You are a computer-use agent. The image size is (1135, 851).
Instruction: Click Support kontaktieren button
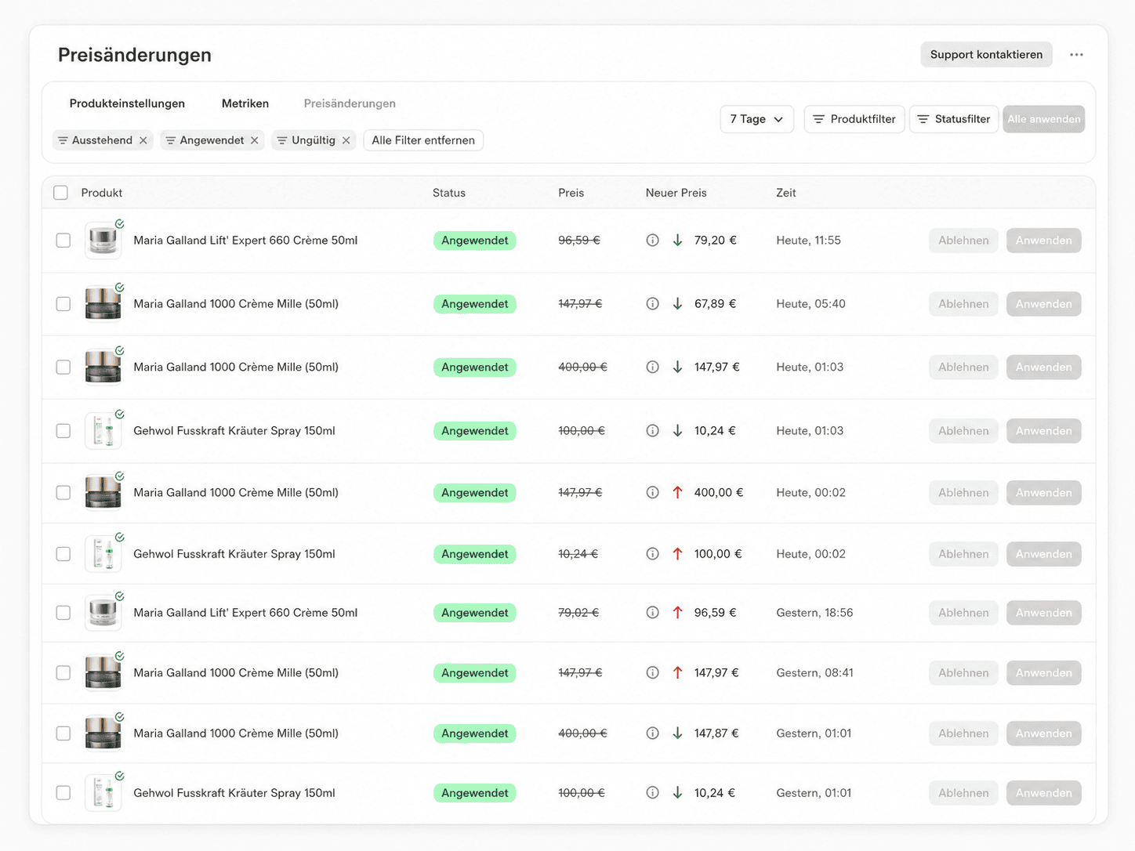[x=986, y=55]
